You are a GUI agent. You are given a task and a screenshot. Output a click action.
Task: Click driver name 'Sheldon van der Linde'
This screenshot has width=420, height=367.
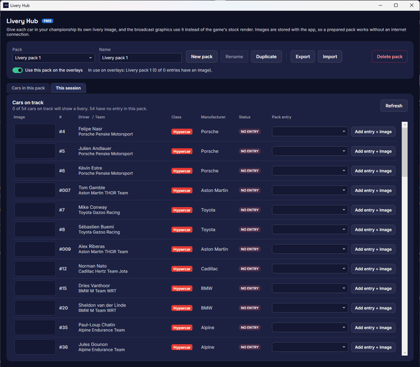pyautogui.click(x=102, y=305)
